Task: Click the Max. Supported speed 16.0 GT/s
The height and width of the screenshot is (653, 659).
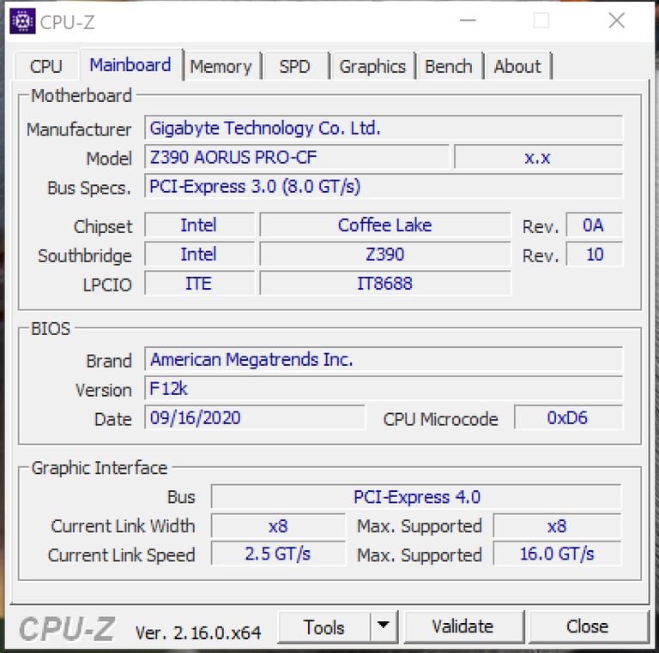Action: click(x=557, y=554)
